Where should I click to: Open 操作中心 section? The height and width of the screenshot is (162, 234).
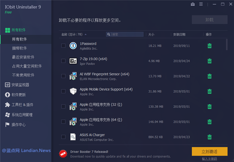coord(15,125)
